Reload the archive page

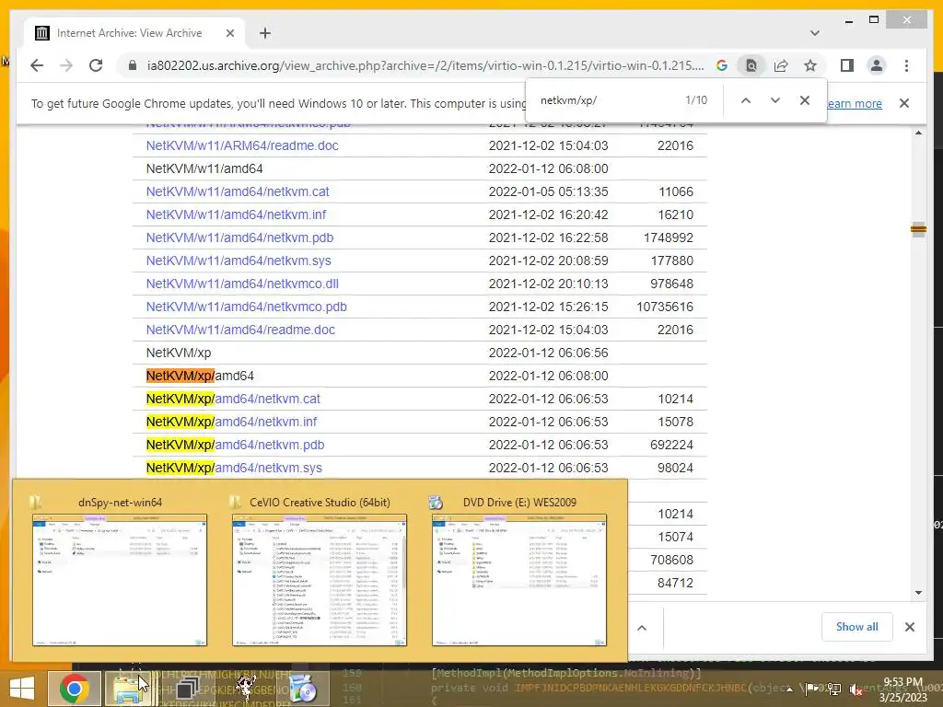coord(96,65)
